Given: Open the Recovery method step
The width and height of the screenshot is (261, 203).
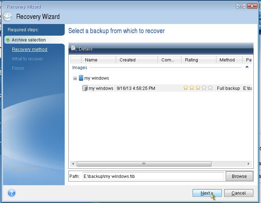Looking at the screenshot, I should pyautogui.click(x=30, y=49).
